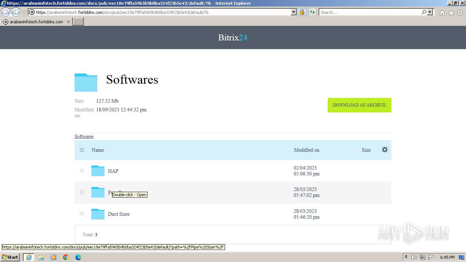Open the File Explorer taskbar icon
Image resolution: width=466 pixels, height=262 pixels.
(x=41, y=257)
